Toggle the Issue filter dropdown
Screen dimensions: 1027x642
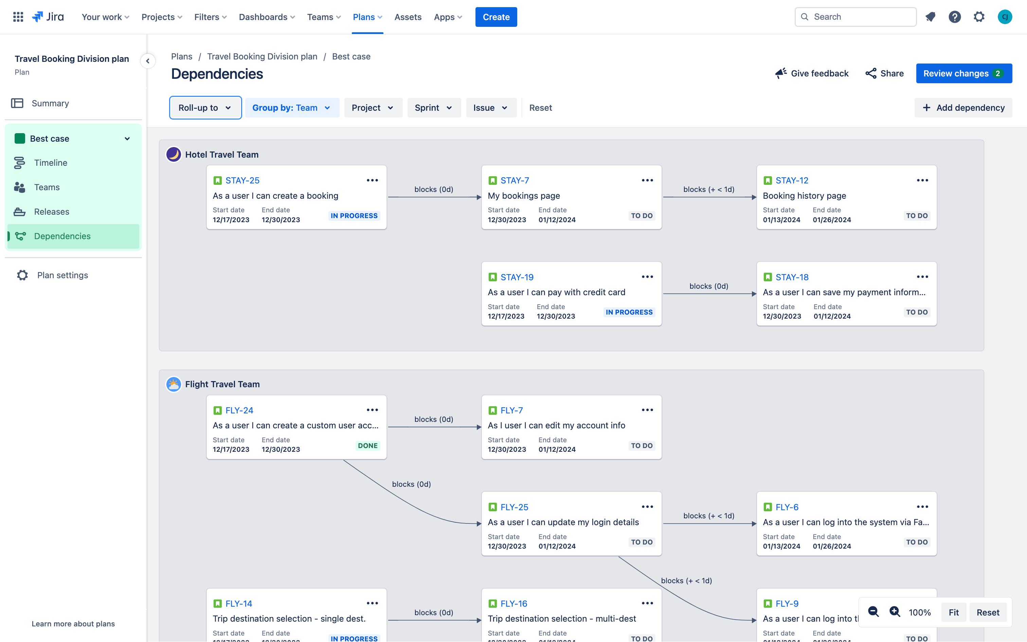pyautogui.click(x=489, y=108)
